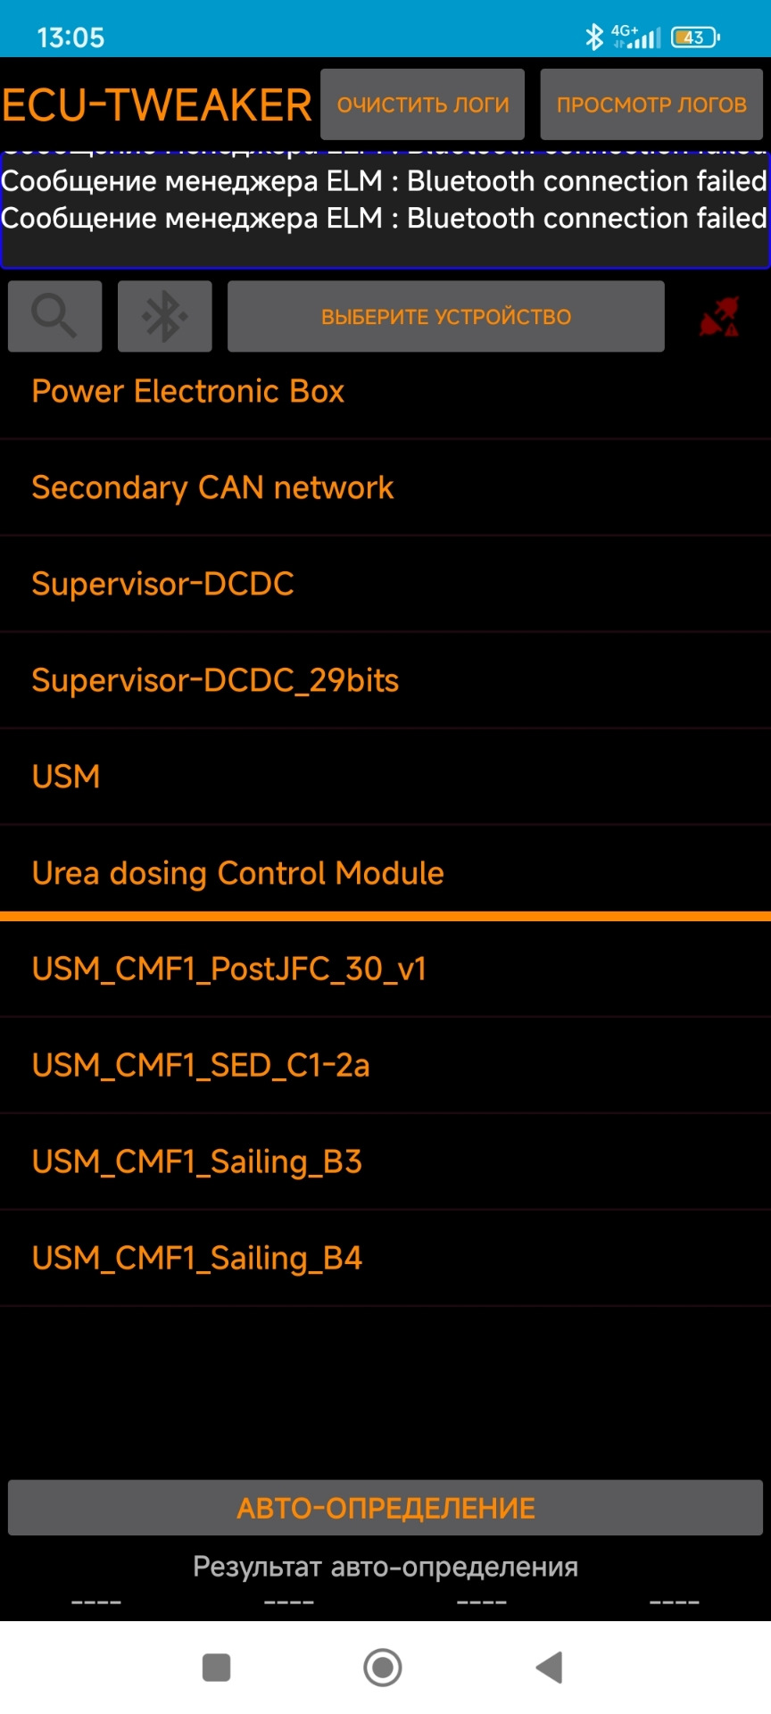Tap the ELM message log box
The height and width of the screenshot is (1714, 771).
[x=385, y=209]
